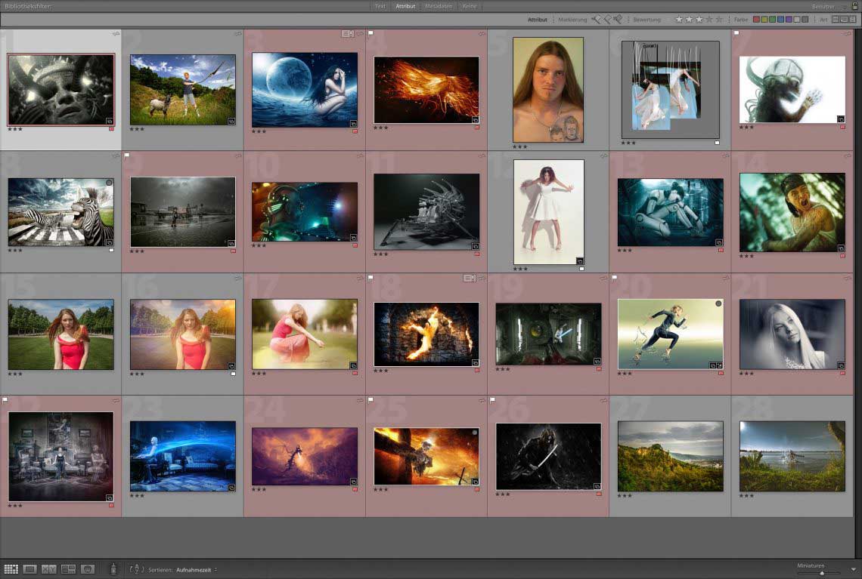
Task: Select the zebra crossing photo thumbnail
Action: pos(60,212)
